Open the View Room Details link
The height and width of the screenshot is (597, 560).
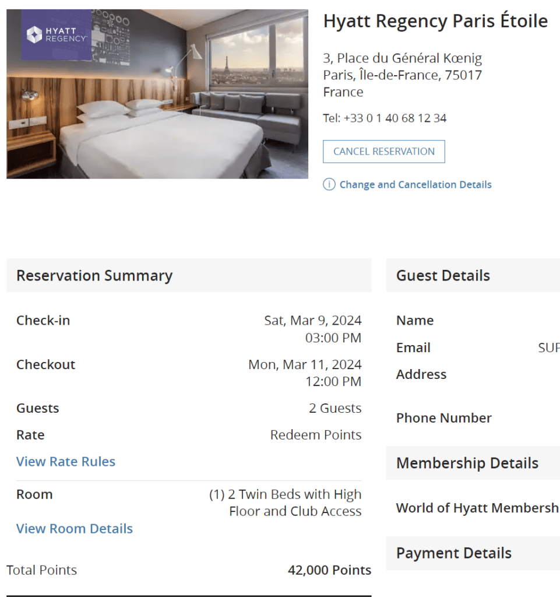coord(75,529)
